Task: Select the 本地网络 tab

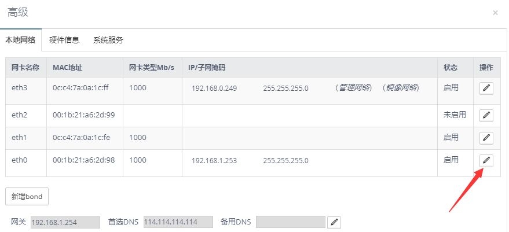Action: [x=20, y=40]
